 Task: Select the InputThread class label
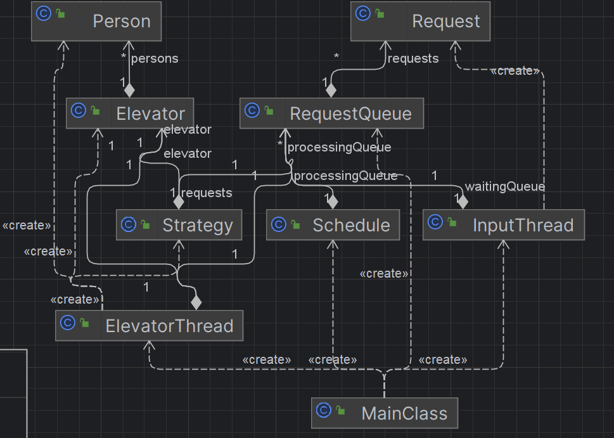coord(523,225)
